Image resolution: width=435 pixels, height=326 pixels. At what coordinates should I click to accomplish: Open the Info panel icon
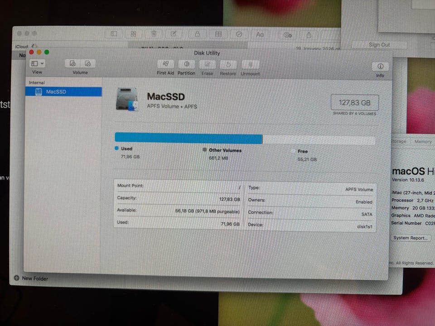pyautogui.click(x=380, y=66)
